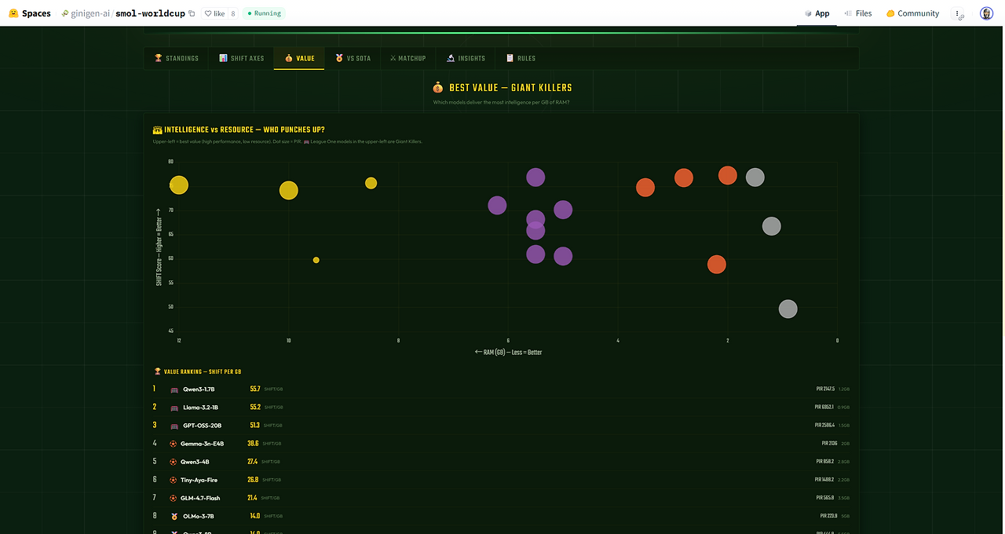Image resolution: width=1005 pixels, height=534 pixels.
Task: Select the Value tab
Action: [x=299, y=58]
